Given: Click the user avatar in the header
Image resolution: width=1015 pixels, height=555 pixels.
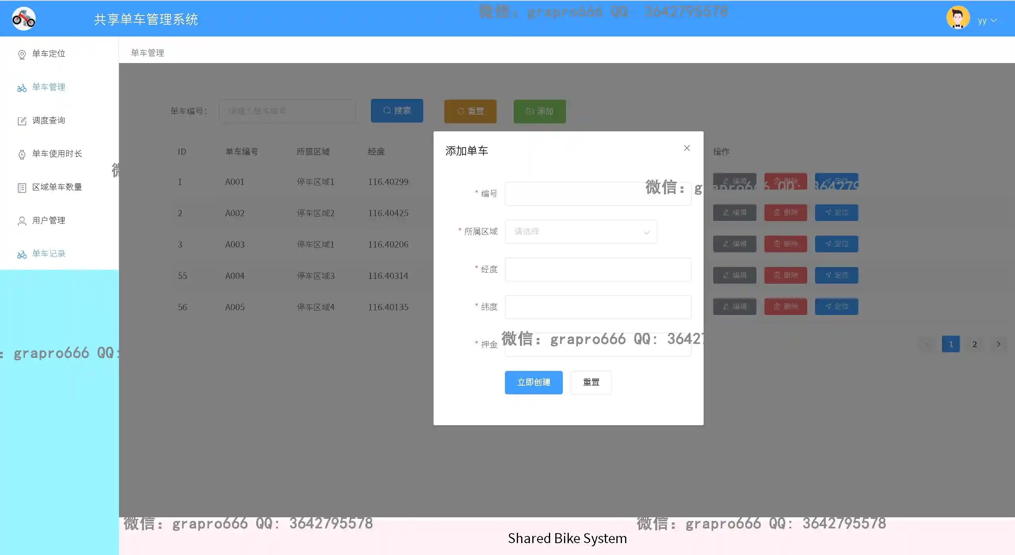Looking at the screenshot, I should pyautogui.click(x=957, y=18).
